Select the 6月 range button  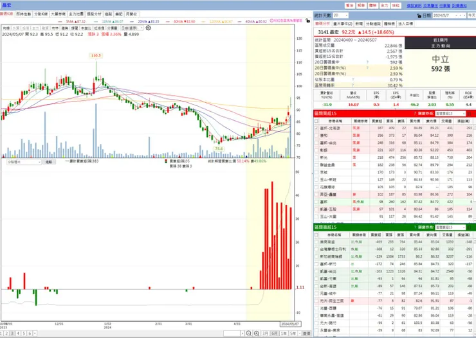coord(275,334)
